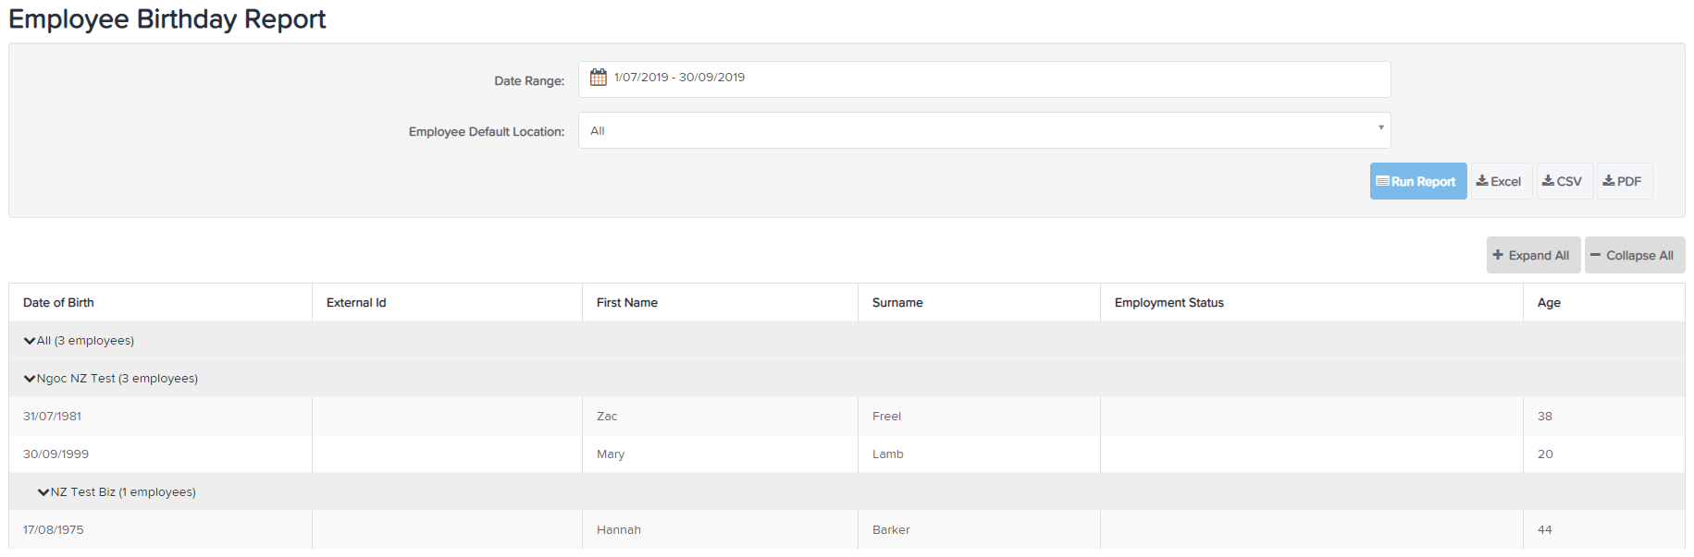Download the report as CSV

click(1563, 181)
